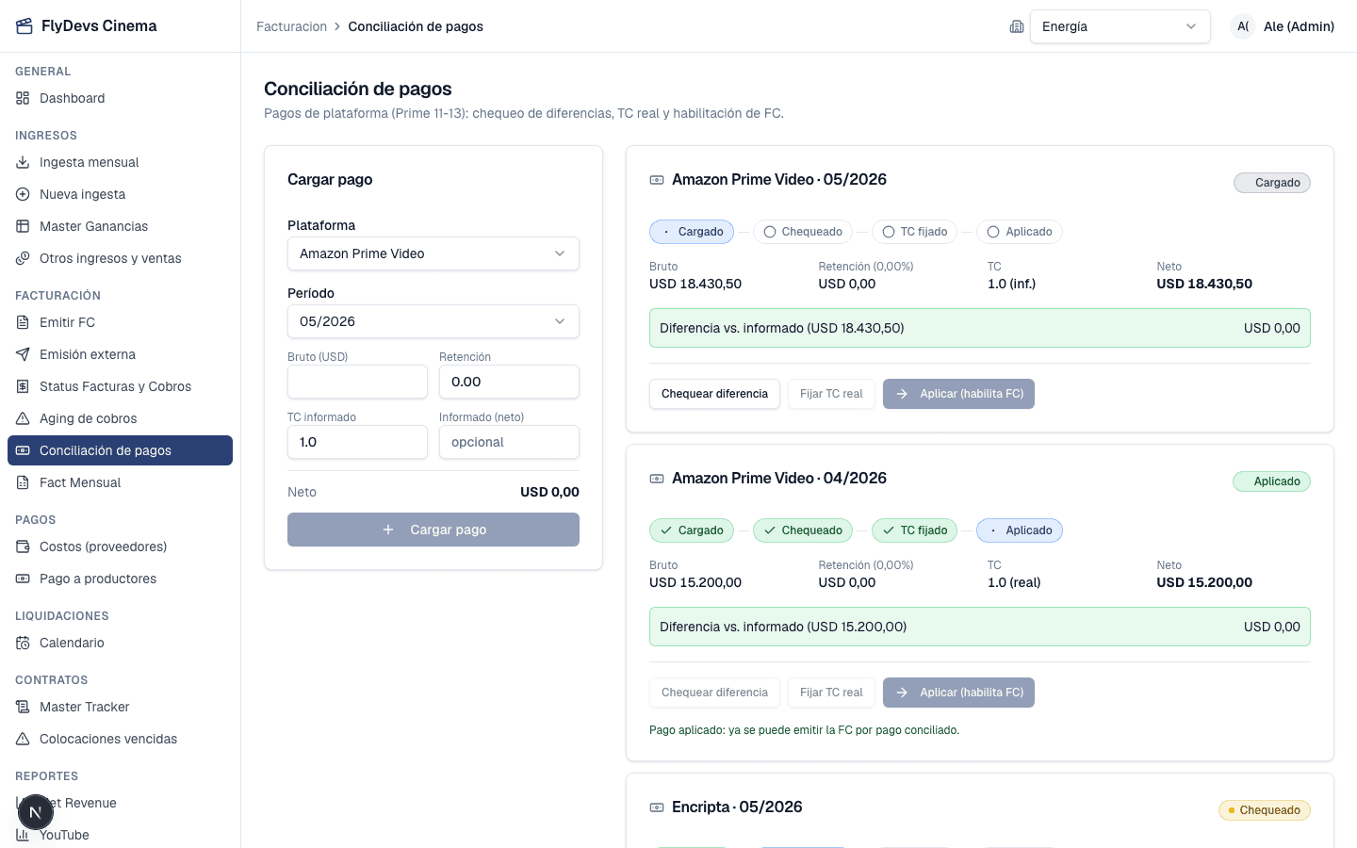
Task: Click the Aplicado status badge on 04/2026 card
Action: coord(1271,481)
